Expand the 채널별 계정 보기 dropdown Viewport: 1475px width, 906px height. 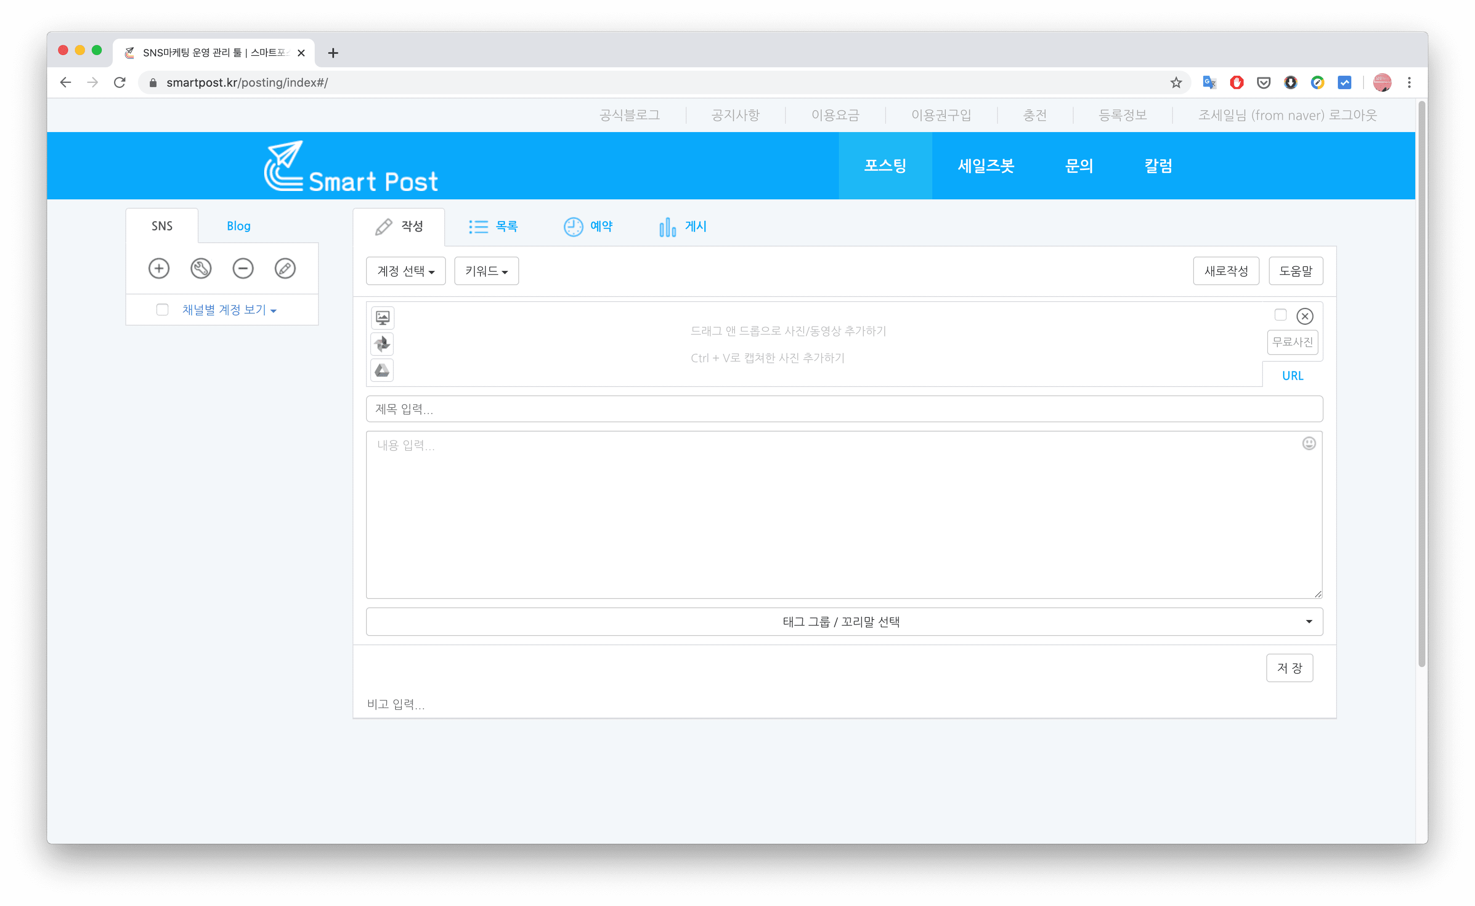[x=230, y=310]
